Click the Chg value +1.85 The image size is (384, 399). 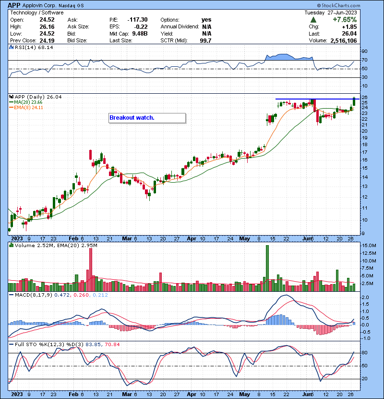click(349, 27)
